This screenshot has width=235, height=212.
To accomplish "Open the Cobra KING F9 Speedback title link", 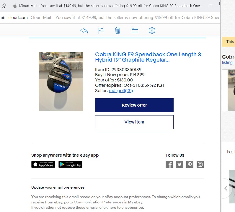I will [x=148, y=57].
